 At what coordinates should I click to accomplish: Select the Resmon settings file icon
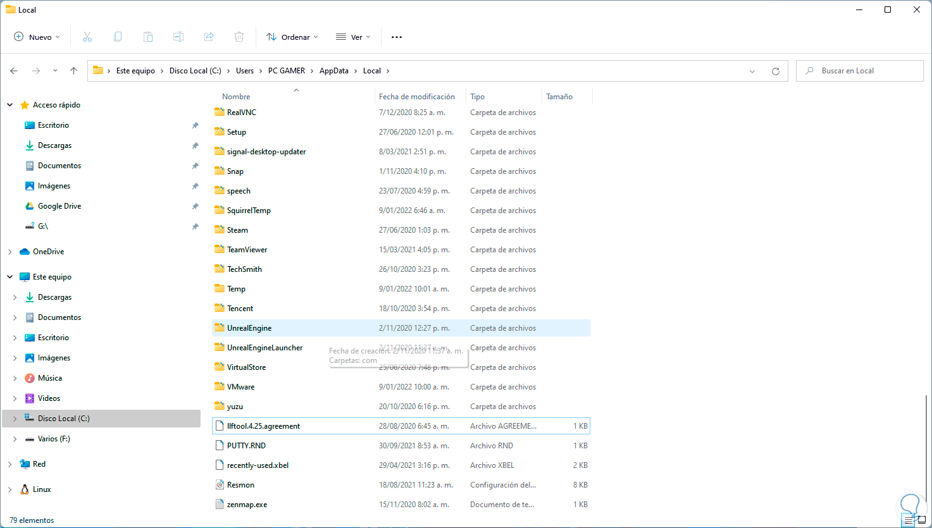(220, 484)
